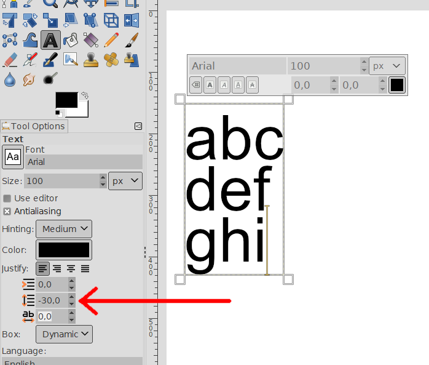Toggle strikethrough in on-canvas text toolbar
Screen dimensions: 429x365
tap(252, 85)
